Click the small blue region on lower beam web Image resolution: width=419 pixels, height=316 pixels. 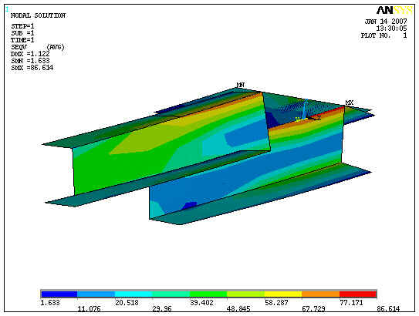190,205
